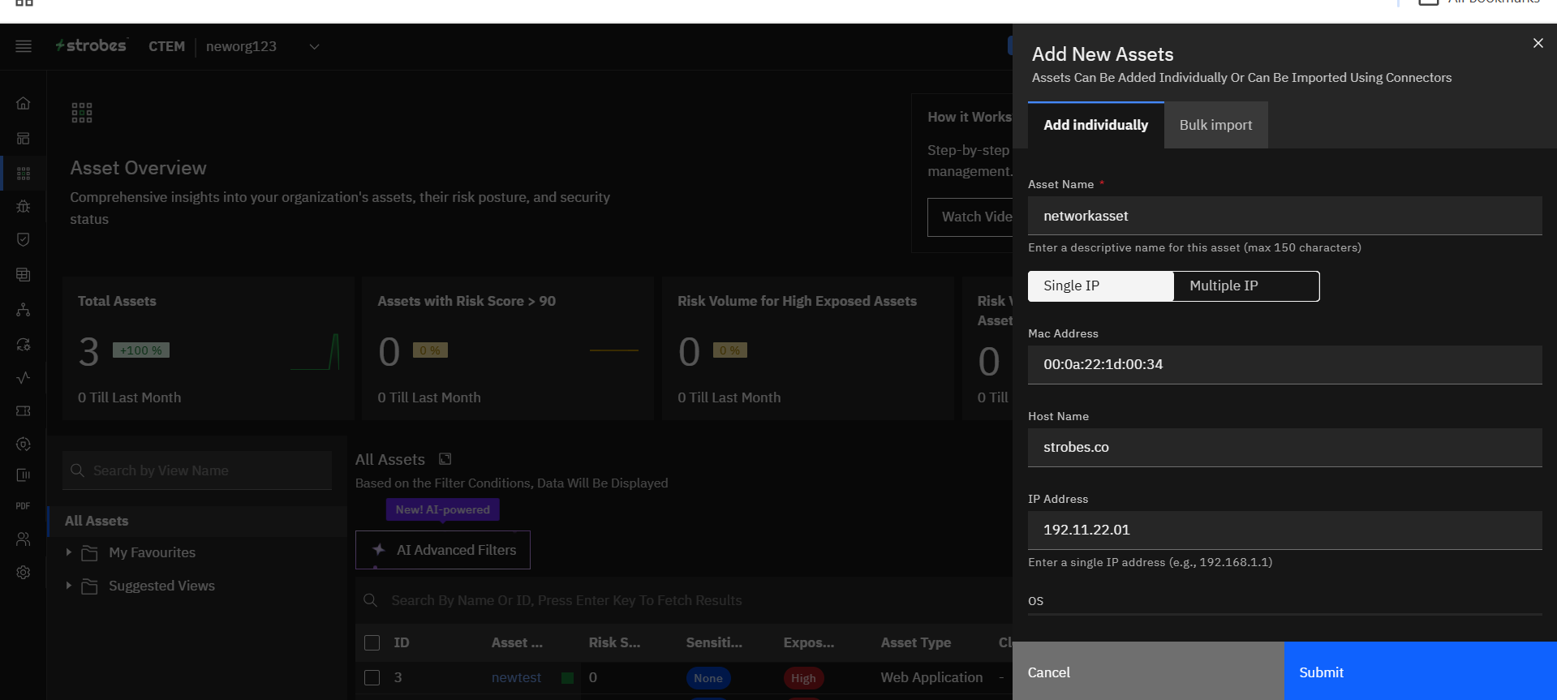Open the settings gear in the sidebar

[x=24, y=573]
